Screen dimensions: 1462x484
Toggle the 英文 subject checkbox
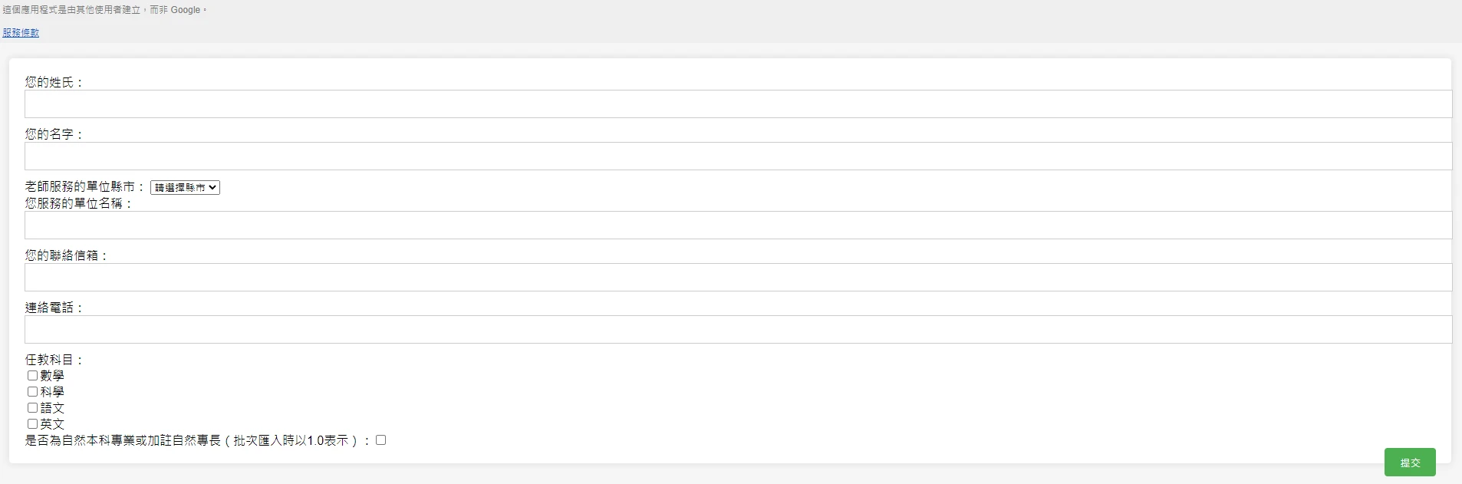(x=33, y=424)
